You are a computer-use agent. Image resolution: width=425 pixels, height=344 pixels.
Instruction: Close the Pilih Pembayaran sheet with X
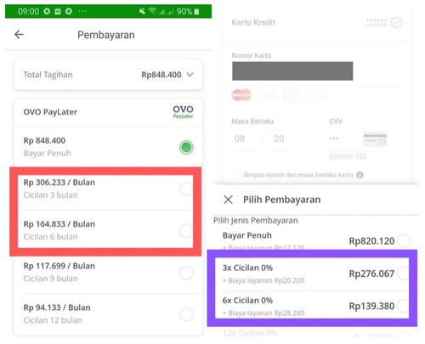[x=228, y=200]
